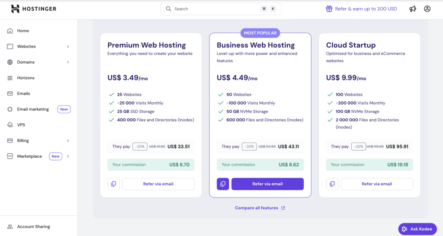443x236 pixels.
Task: Click the Hostinger logo icon
Action: point(15,9)
